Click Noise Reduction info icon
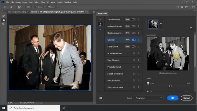 (134, 53)
